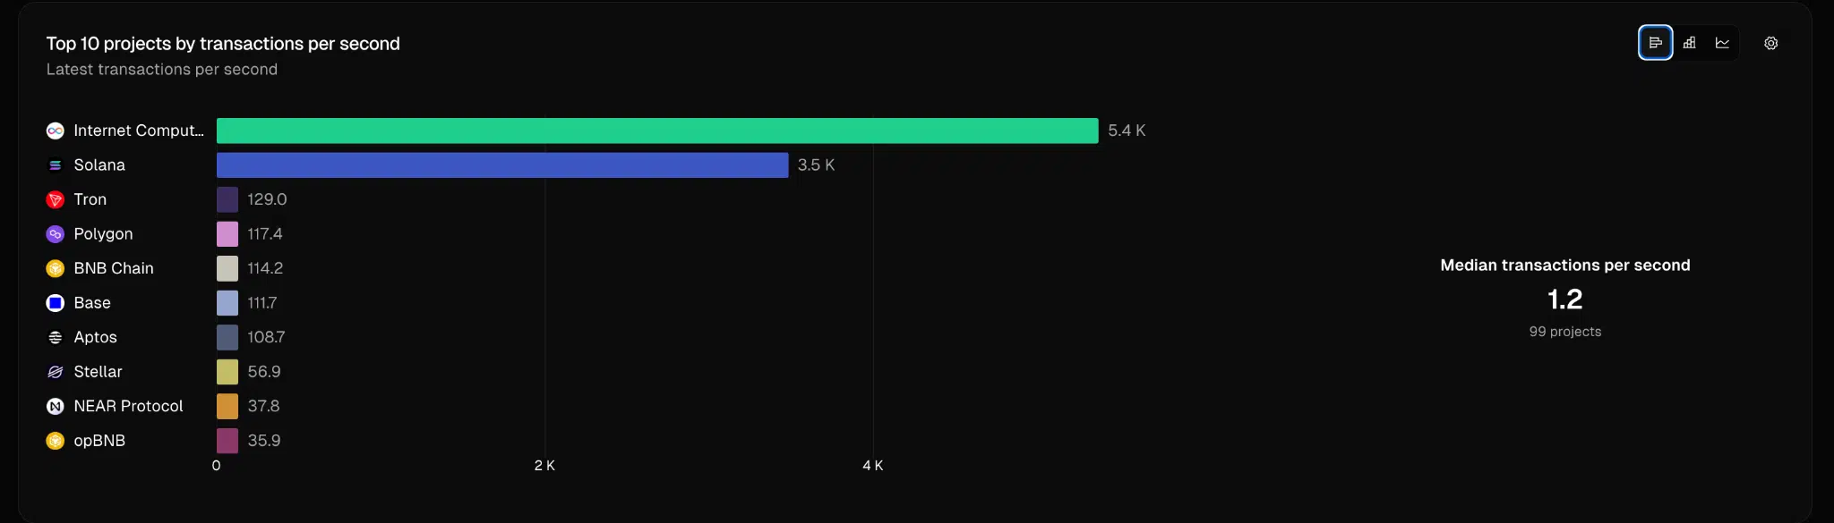Click the Solana logo icon
Viewport: 1834px width, 523px height.
click(56, 165)
